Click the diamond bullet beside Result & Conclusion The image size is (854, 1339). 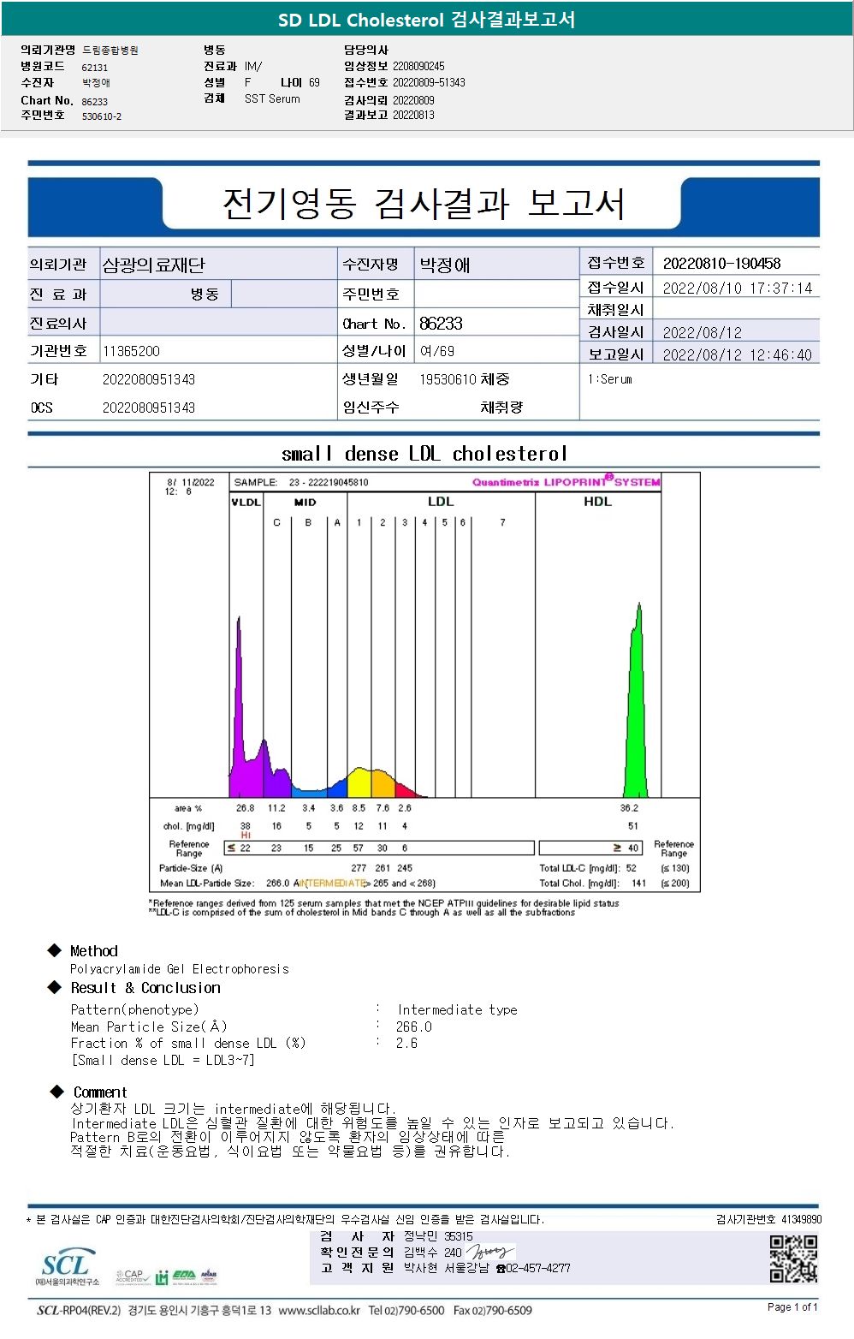(55, 987)
